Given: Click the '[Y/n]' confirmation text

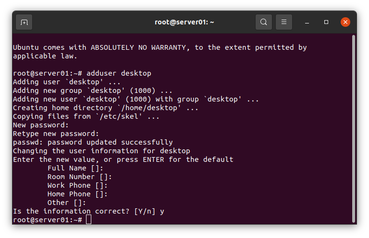Looking at the screenshot, I should [x=145, y=211].
